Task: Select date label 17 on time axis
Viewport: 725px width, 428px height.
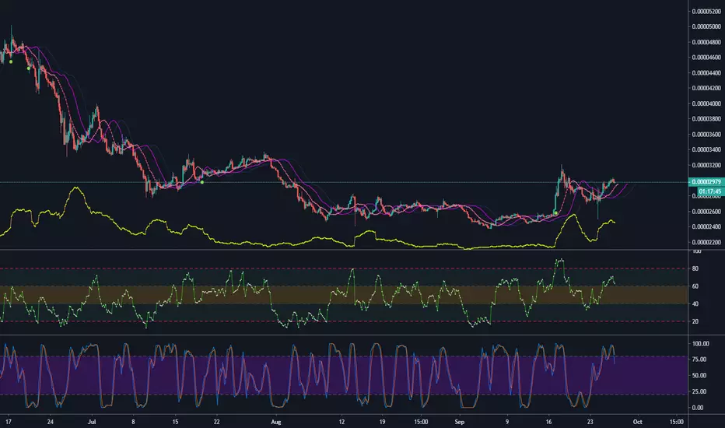Action: [x=9, y=422]
